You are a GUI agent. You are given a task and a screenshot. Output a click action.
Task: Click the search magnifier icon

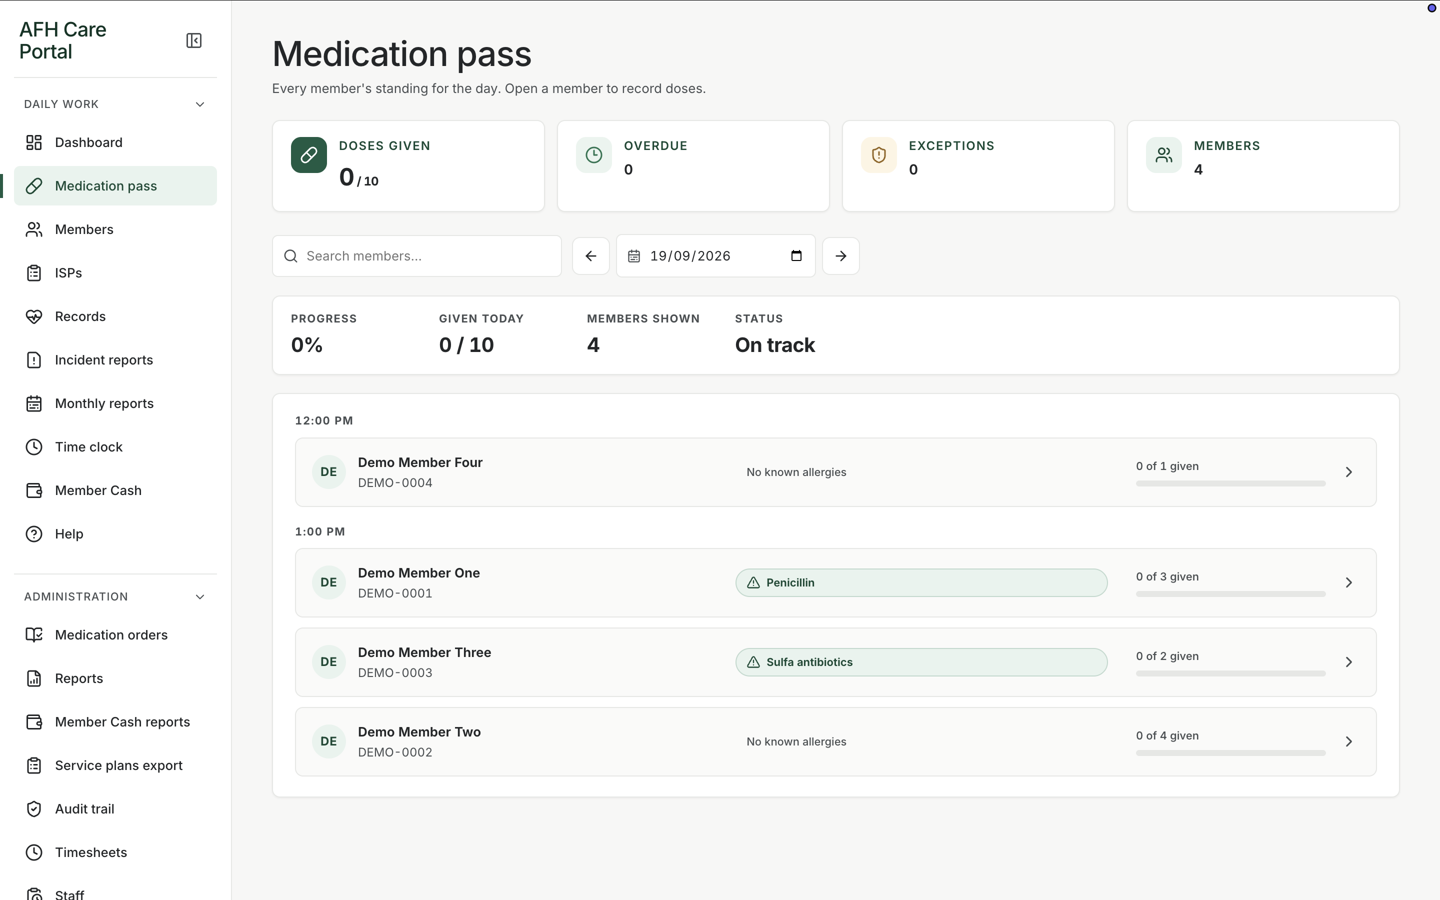click(x=291, y=256)
